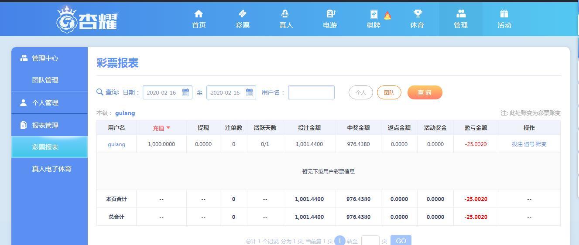
Task: Open the 管理 people icon
Action: (461, 14)
